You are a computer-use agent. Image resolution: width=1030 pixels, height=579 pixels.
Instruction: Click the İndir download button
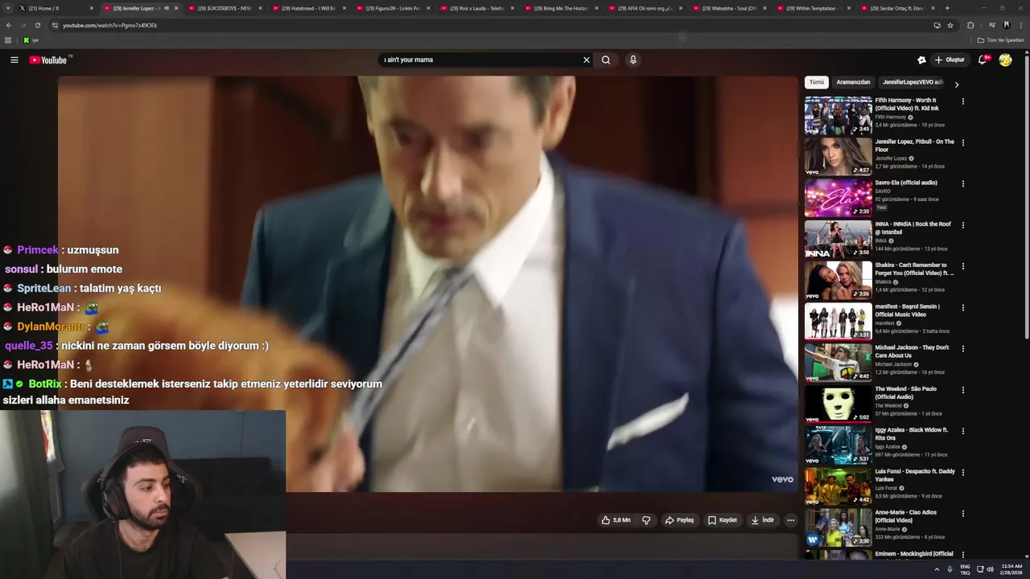(x=763, y=520)
